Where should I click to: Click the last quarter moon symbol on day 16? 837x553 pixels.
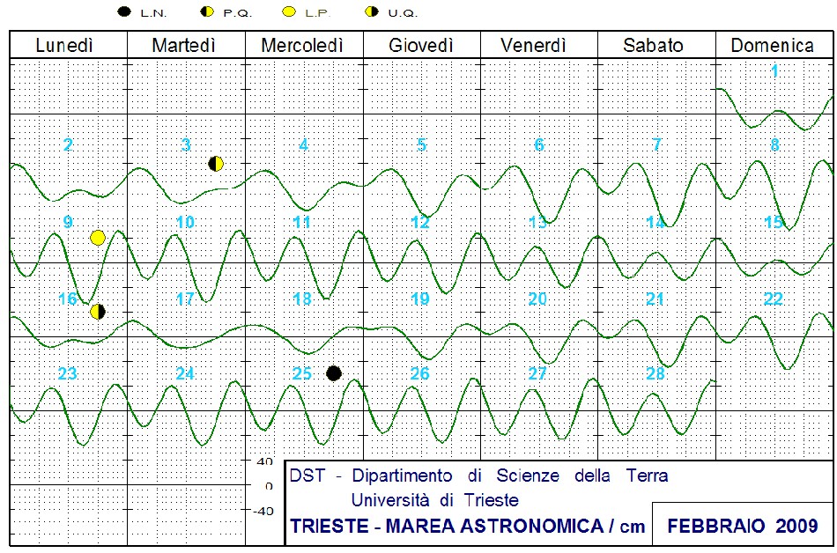pyautogui.click(x=98, y=312)
